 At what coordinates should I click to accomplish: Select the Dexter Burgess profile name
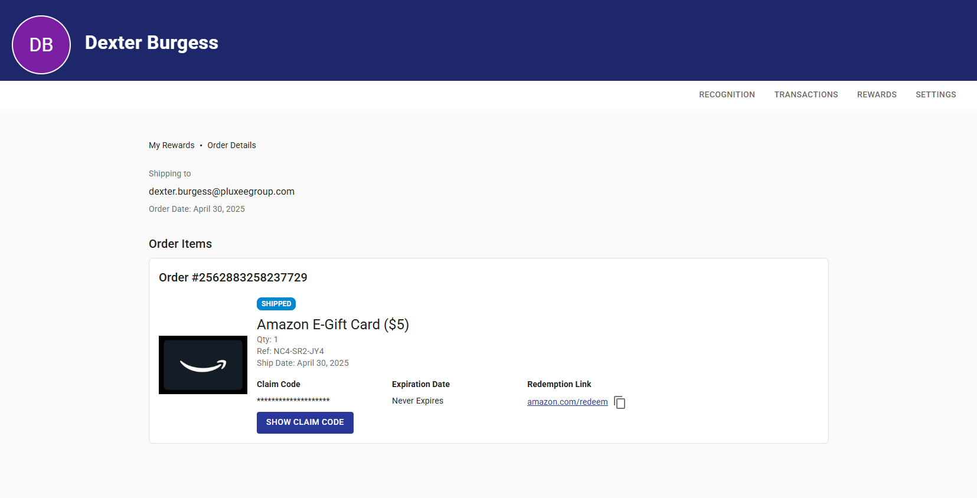(152, 42)
